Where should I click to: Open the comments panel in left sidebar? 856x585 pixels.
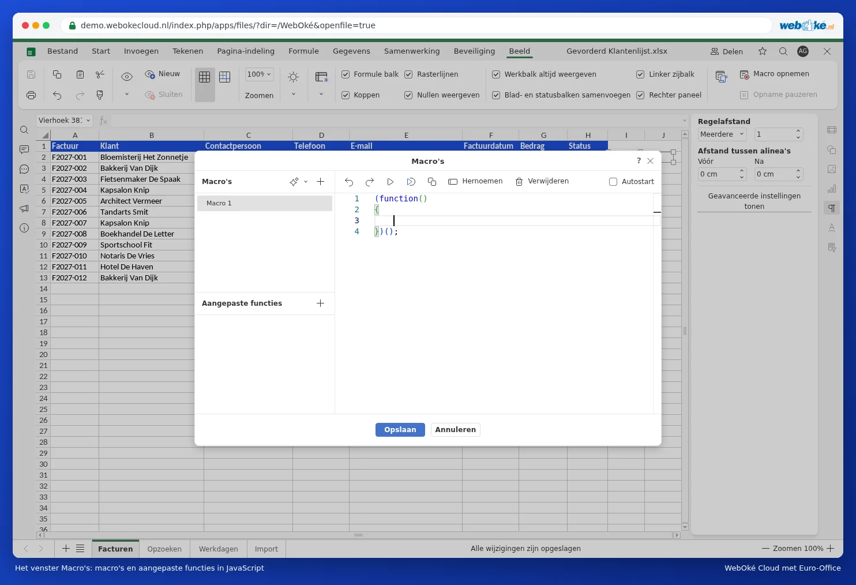click(x=24, y=149)
